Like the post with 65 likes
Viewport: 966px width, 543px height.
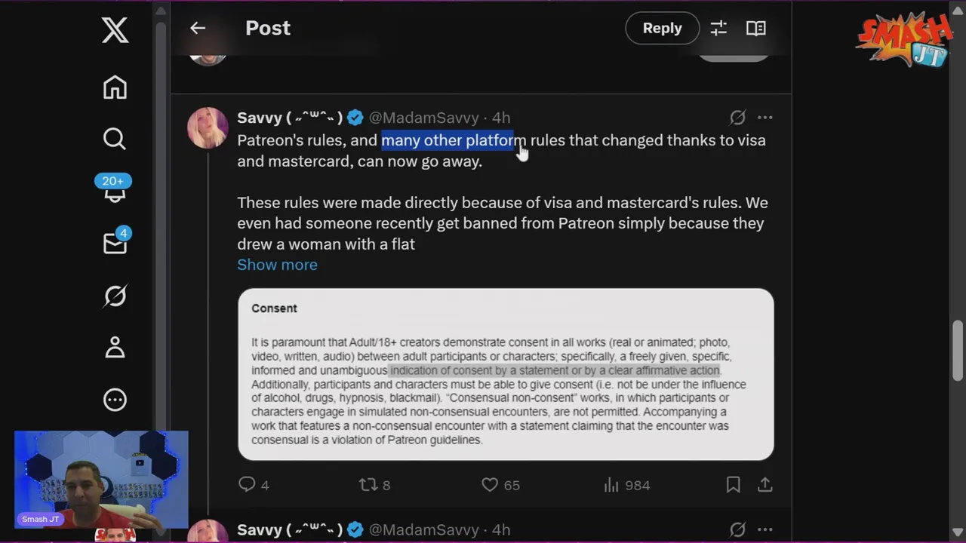tap(500, 485)
